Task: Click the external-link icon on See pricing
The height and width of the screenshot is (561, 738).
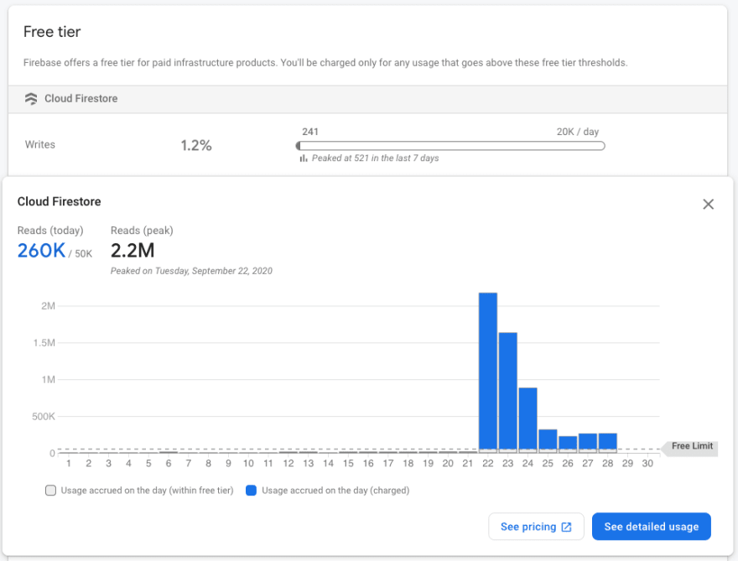Action: (x=566, y=527)
